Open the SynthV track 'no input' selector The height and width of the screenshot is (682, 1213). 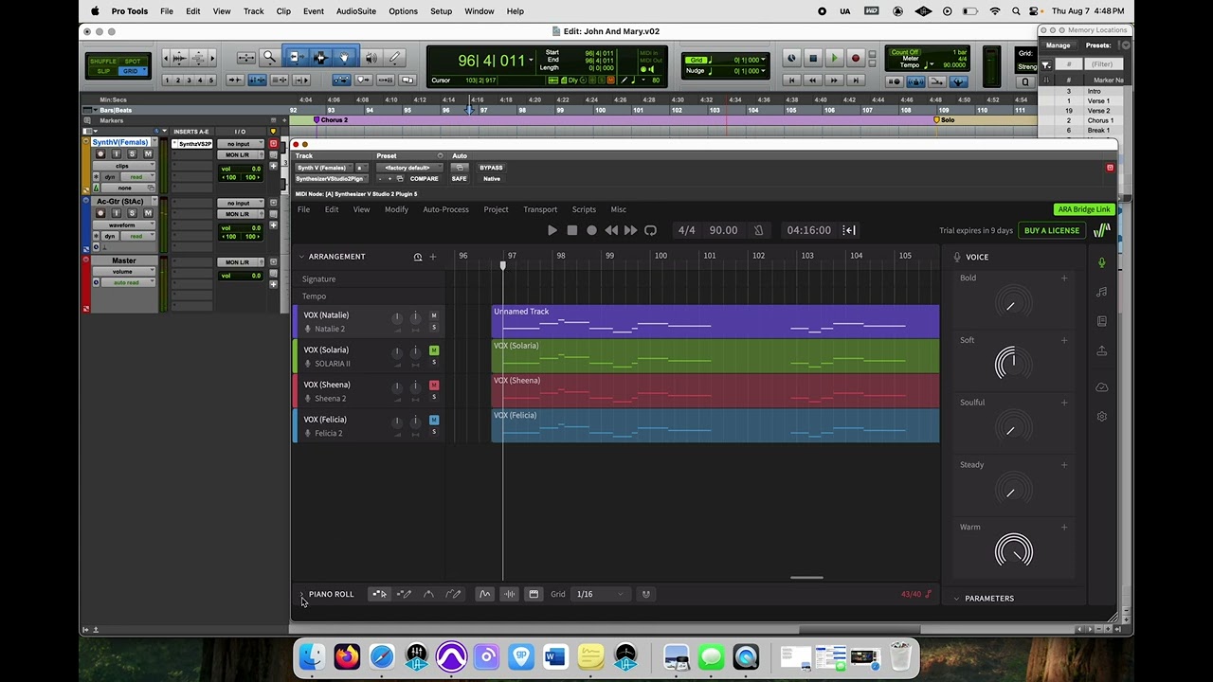(x=239, y=144)
